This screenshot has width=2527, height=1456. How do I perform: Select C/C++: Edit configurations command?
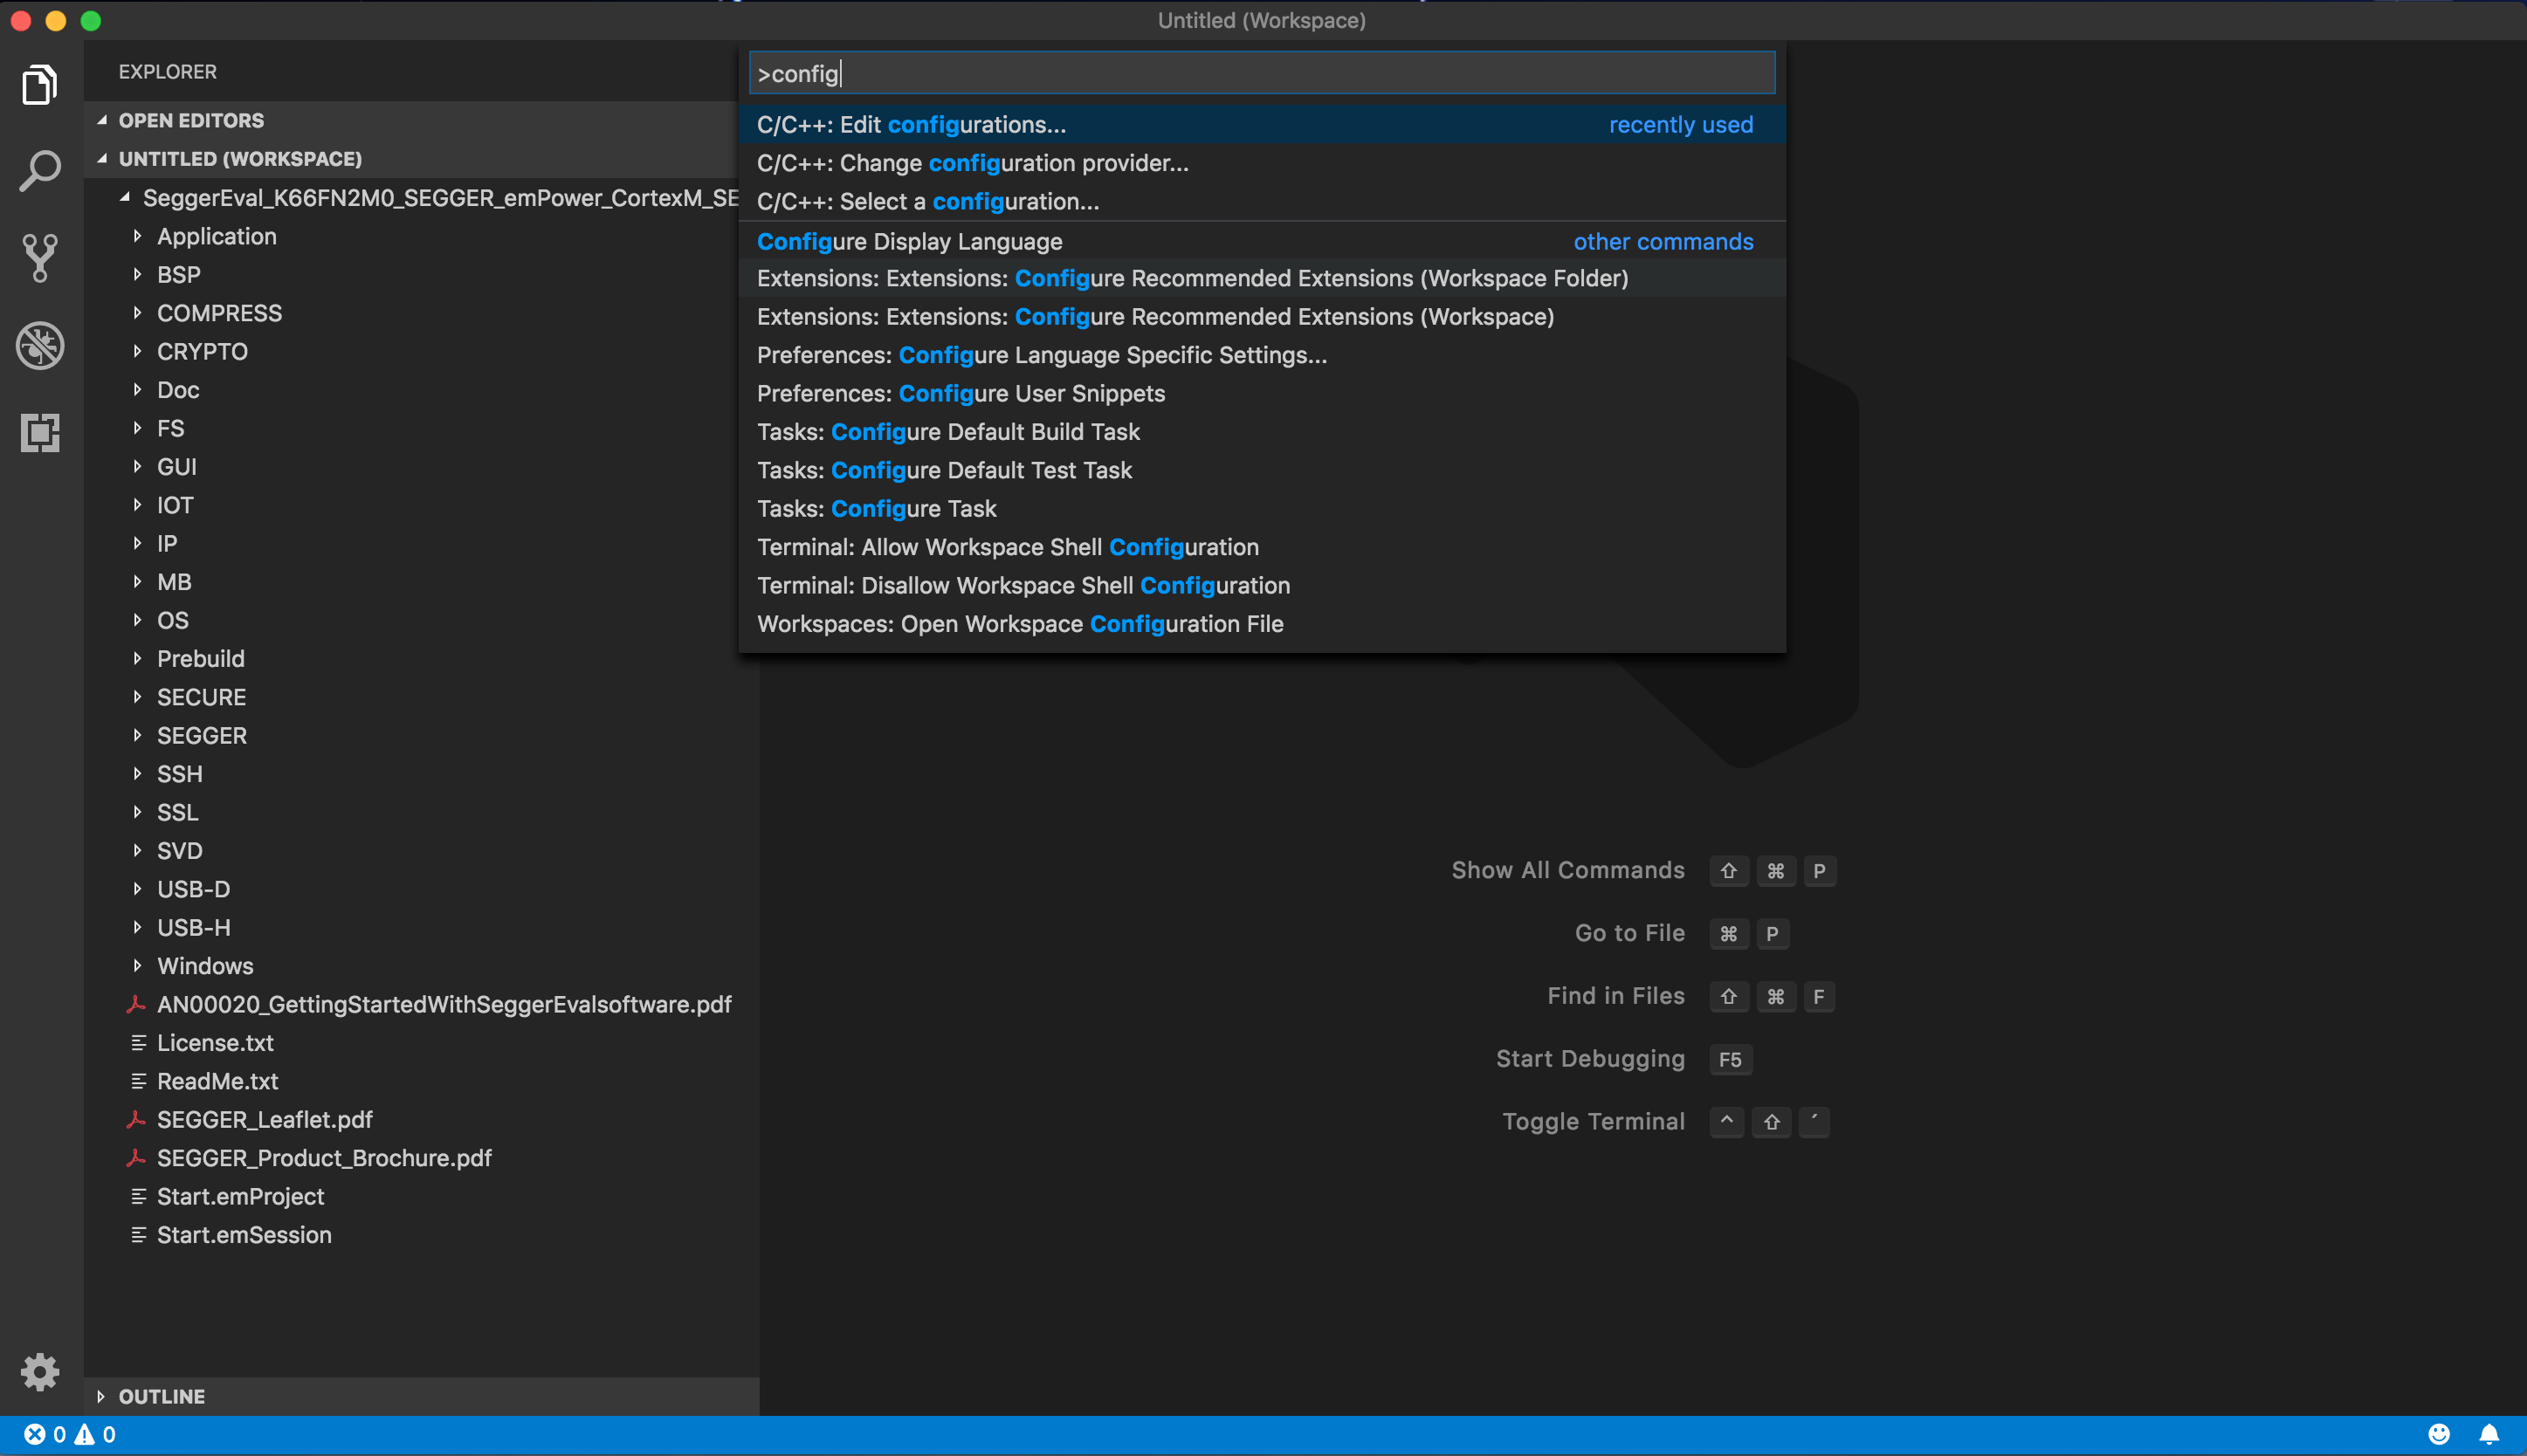coord(911,124)
